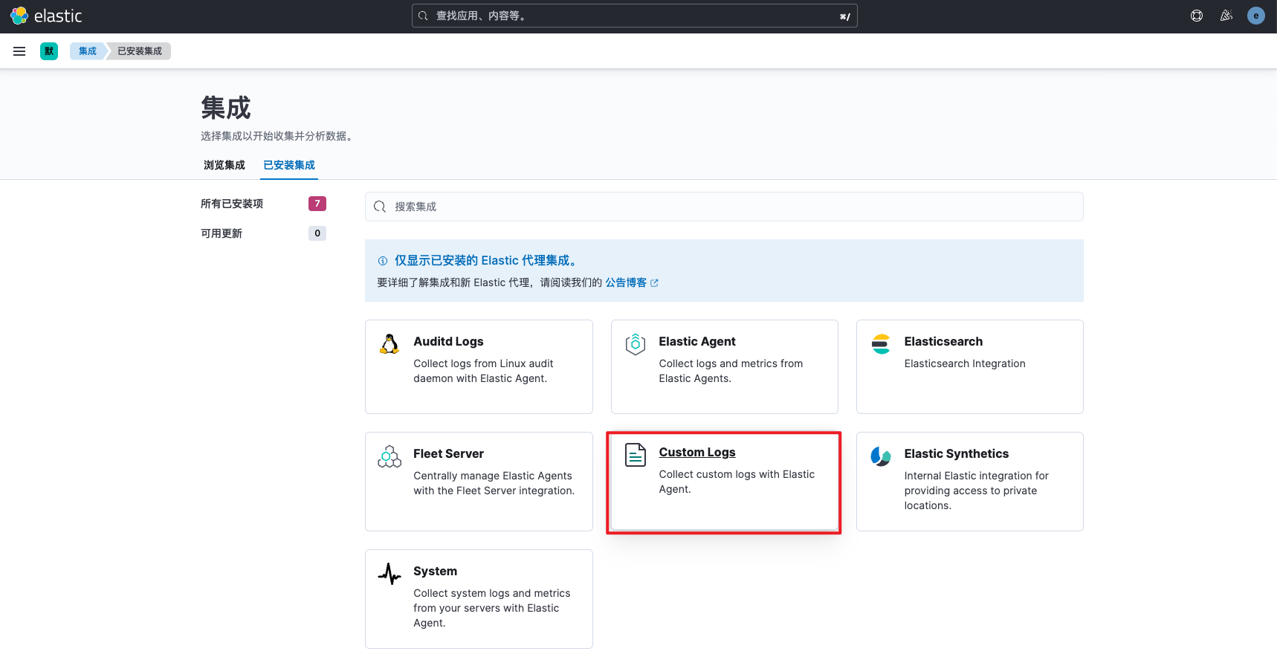Select the 已安装集成 tab
Viewport: 1277px width, 660px height.
(289, 165)
